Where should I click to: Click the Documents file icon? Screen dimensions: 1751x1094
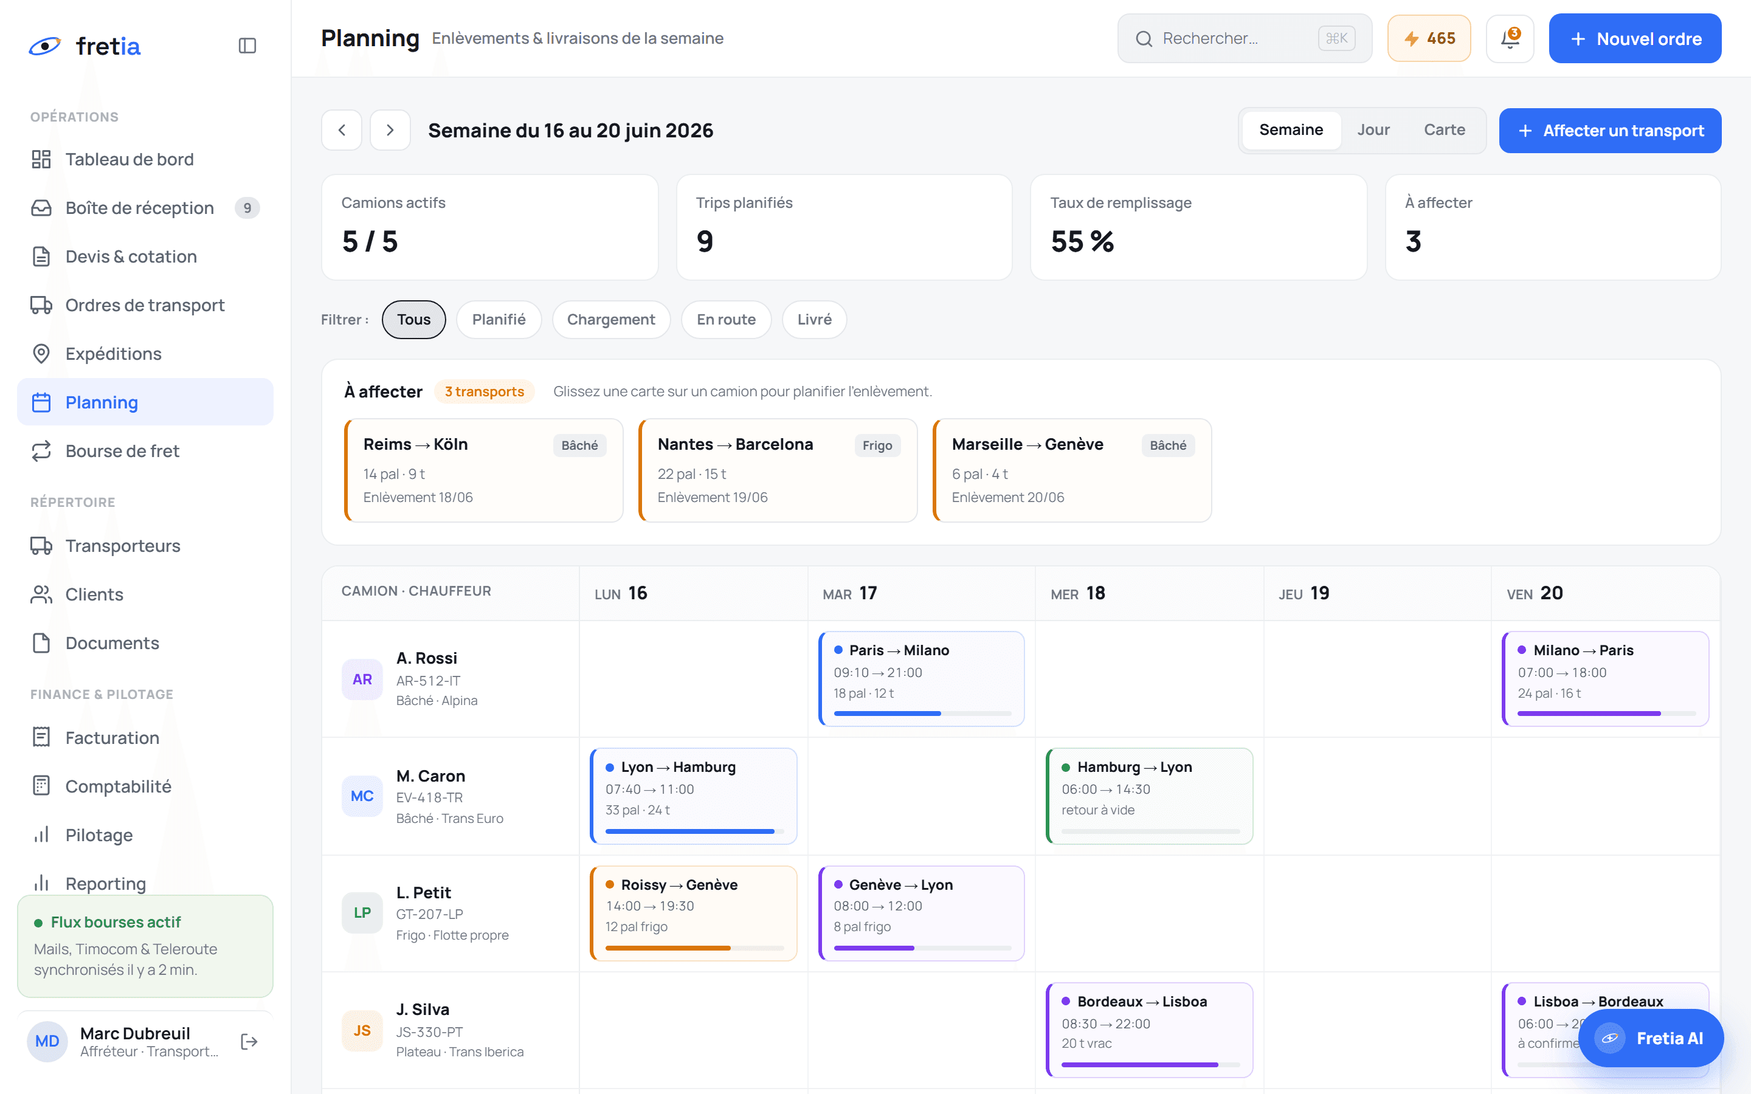pos(41,643)
